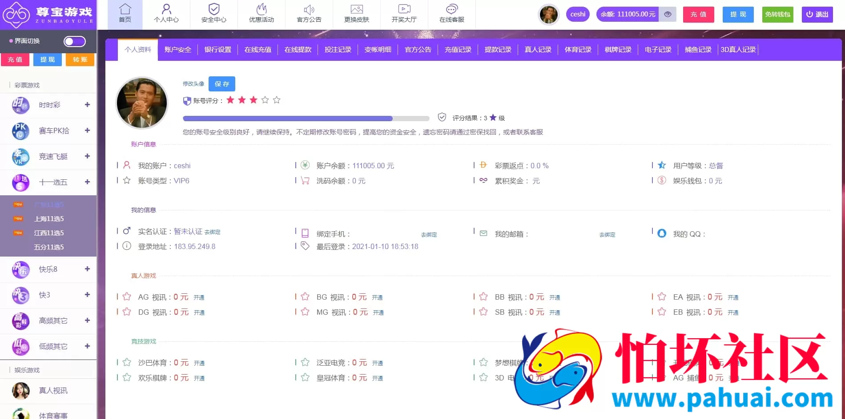The width and height of the screenshot is (845, 419).
Task: Open the 优惠活动 promotions icon
Action: [x=262, y=13]
